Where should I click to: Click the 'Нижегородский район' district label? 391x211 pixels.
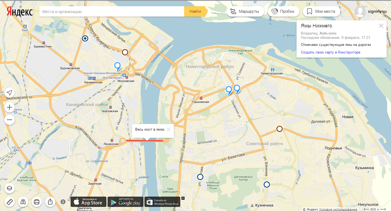tap(210, 67)
